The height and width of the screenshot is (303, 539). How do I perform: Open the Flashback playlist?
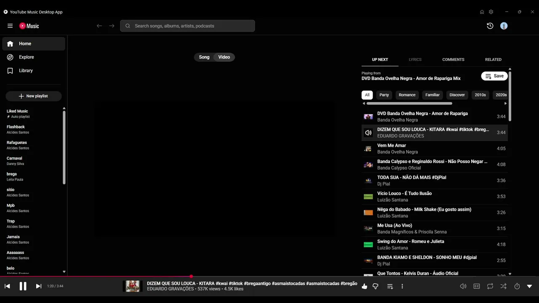(x=33, y=129)
